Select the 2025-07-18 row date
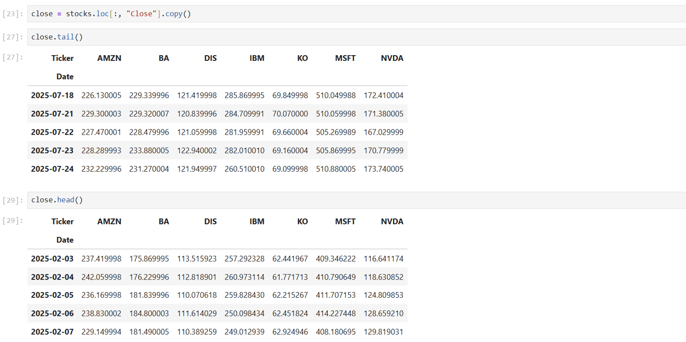The height and width of the screenshot is (342, 686). point(52,95)
